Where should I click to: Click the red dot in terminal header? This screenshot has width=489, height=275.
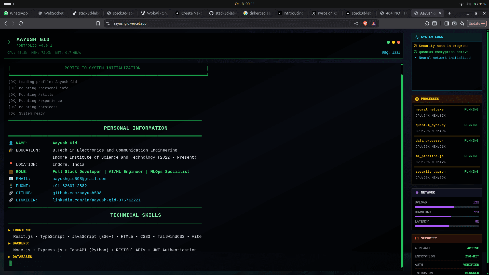pos(399,42)
